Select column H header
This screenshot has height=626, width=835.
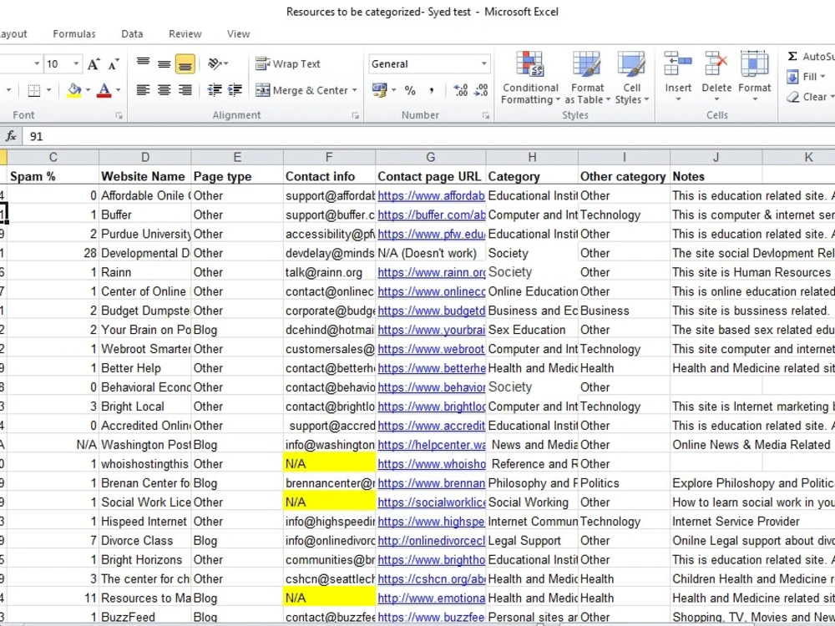pos(532,157)
